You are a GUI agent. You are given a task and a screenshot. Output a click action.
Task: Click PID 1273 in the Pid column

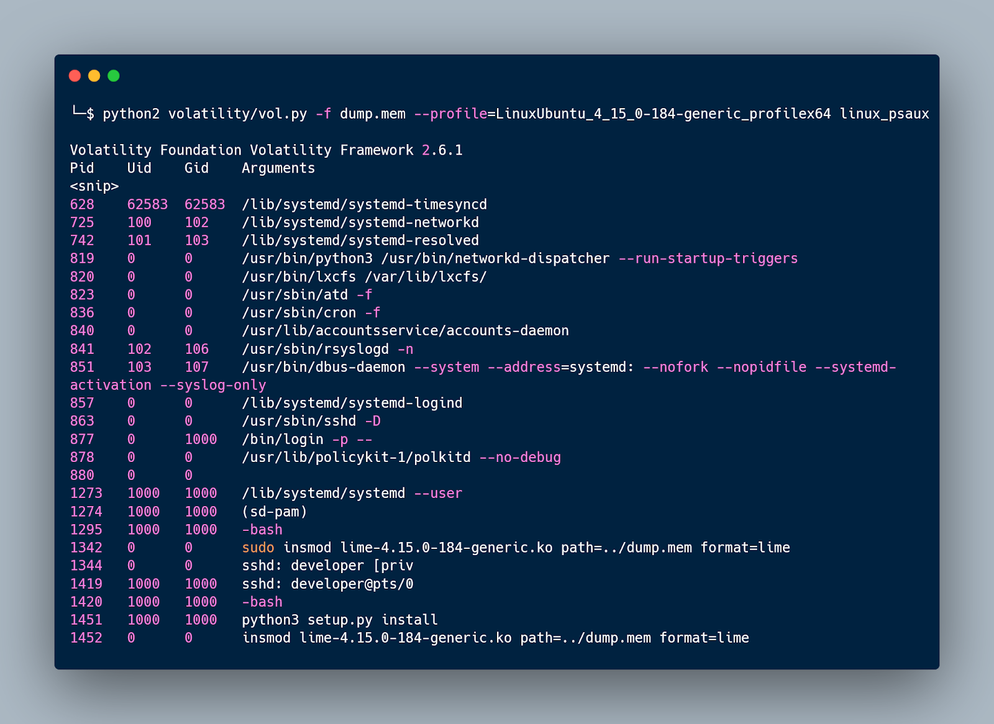pyautogui.click(x=86, y=494)
